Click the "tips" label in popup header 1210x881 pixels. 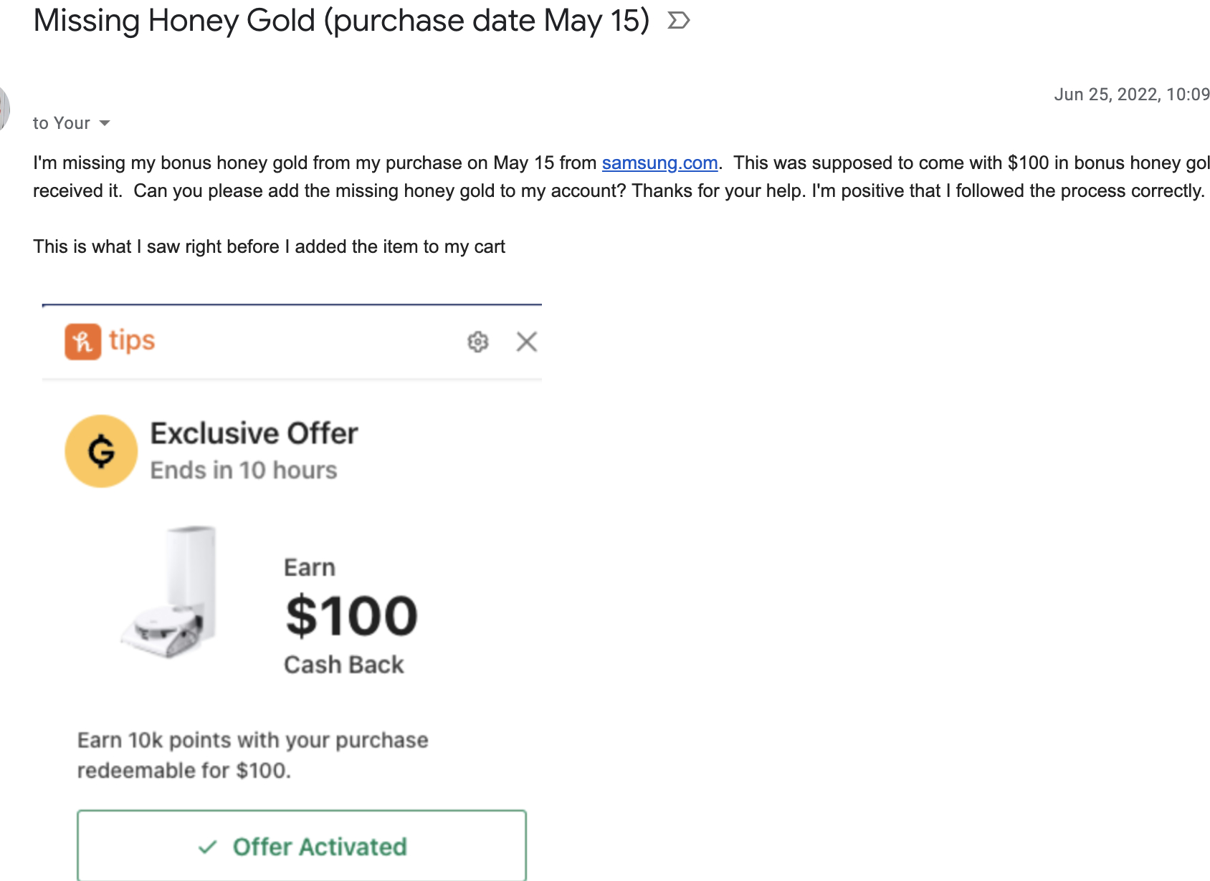(132, 340)
